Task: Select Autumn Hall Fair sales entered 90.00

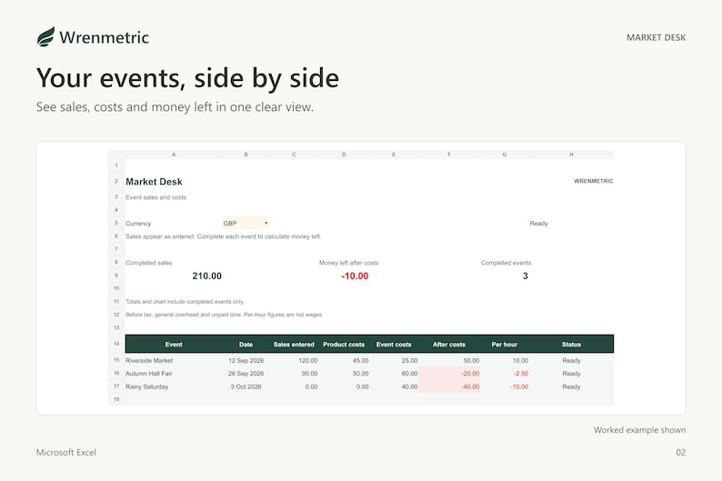Action: click(294, 374)
